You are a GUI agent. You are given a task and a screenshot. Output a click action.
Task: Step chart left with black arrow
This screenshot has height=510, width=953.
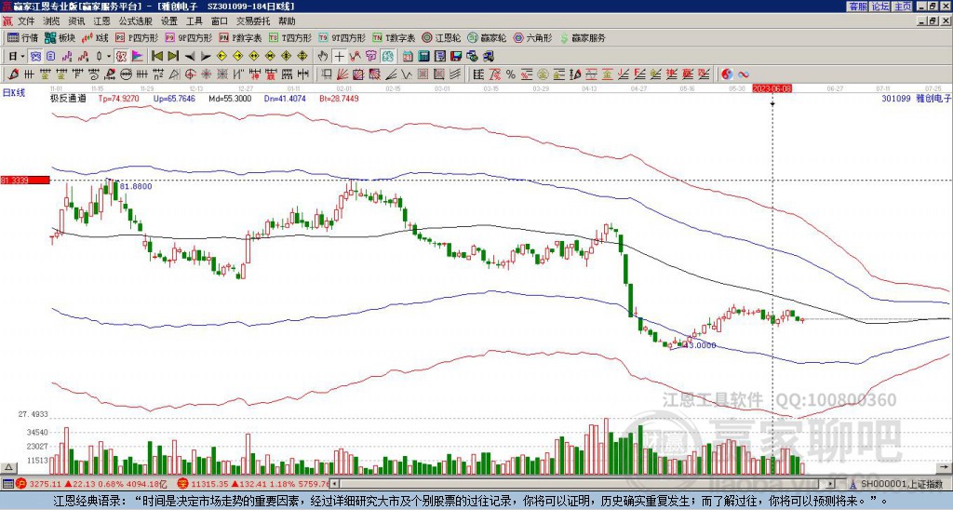190,57
